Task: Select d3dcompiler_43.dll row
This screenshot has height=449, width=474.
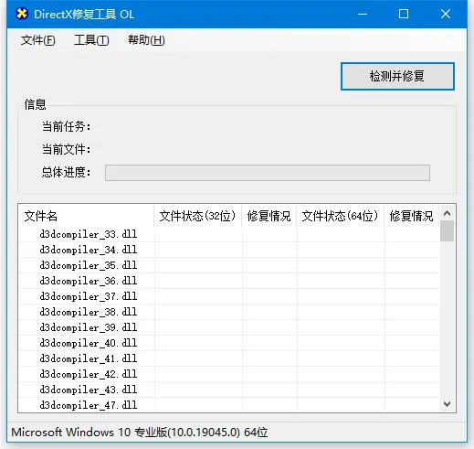Action: tap(229, 390)
